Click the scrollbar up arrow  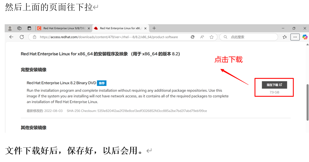pos(307,45)
